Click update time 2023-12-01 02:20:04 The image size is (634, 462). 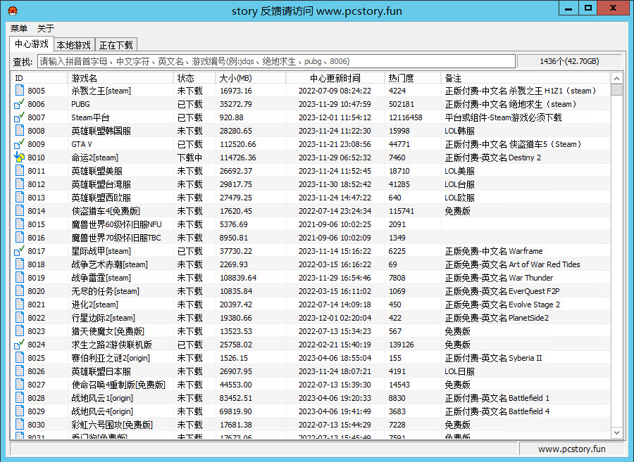point(335,318)
